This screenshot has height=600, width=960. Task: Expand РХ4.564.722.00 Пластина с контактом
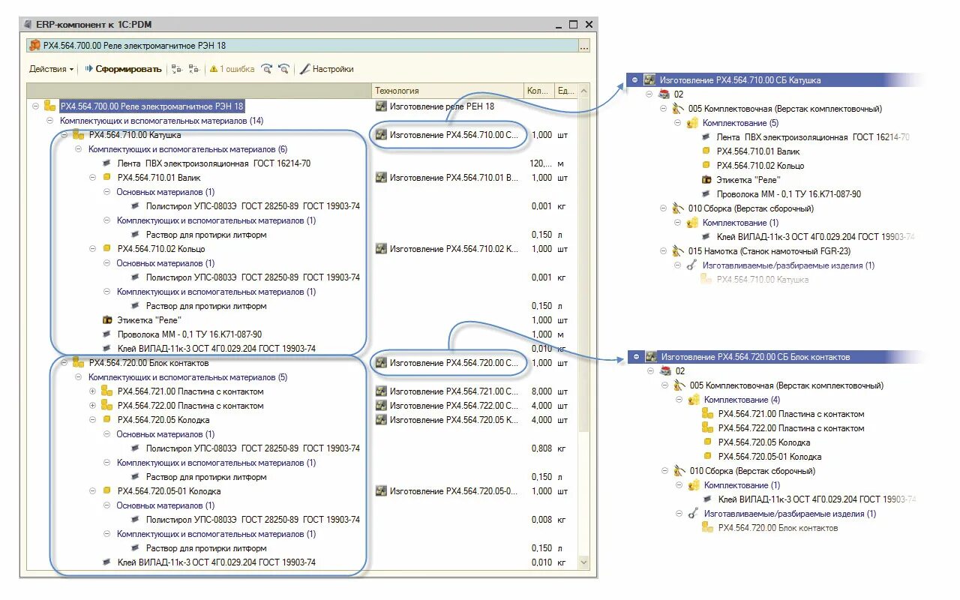tap(93, 406)
